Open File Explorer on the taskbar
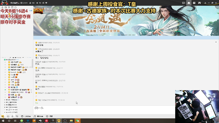Screen dimensions: 219x123 (x=71, y=121)
